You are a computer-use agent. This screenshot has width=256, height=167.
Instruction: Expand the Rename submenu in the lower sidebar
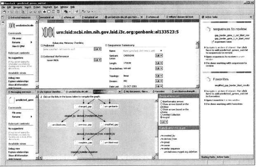(x=31, y=117)
